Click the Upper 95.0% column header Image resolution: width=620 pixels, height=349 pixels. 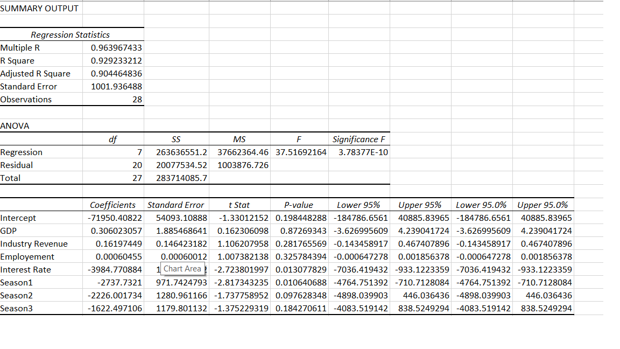pyautogui.click(x=543, y=205)
